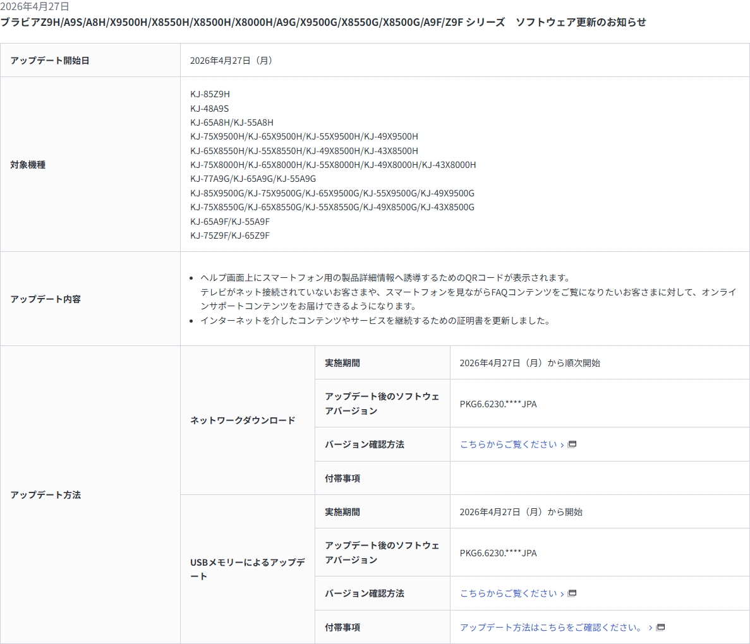This screenshot has height=644, width=750.
Task: Select the アップデート内容 row header
Action: [x=45, y=299]
